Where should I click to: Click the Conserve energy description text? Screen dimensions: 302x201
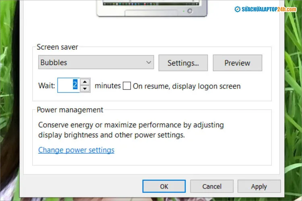[131, 130]
